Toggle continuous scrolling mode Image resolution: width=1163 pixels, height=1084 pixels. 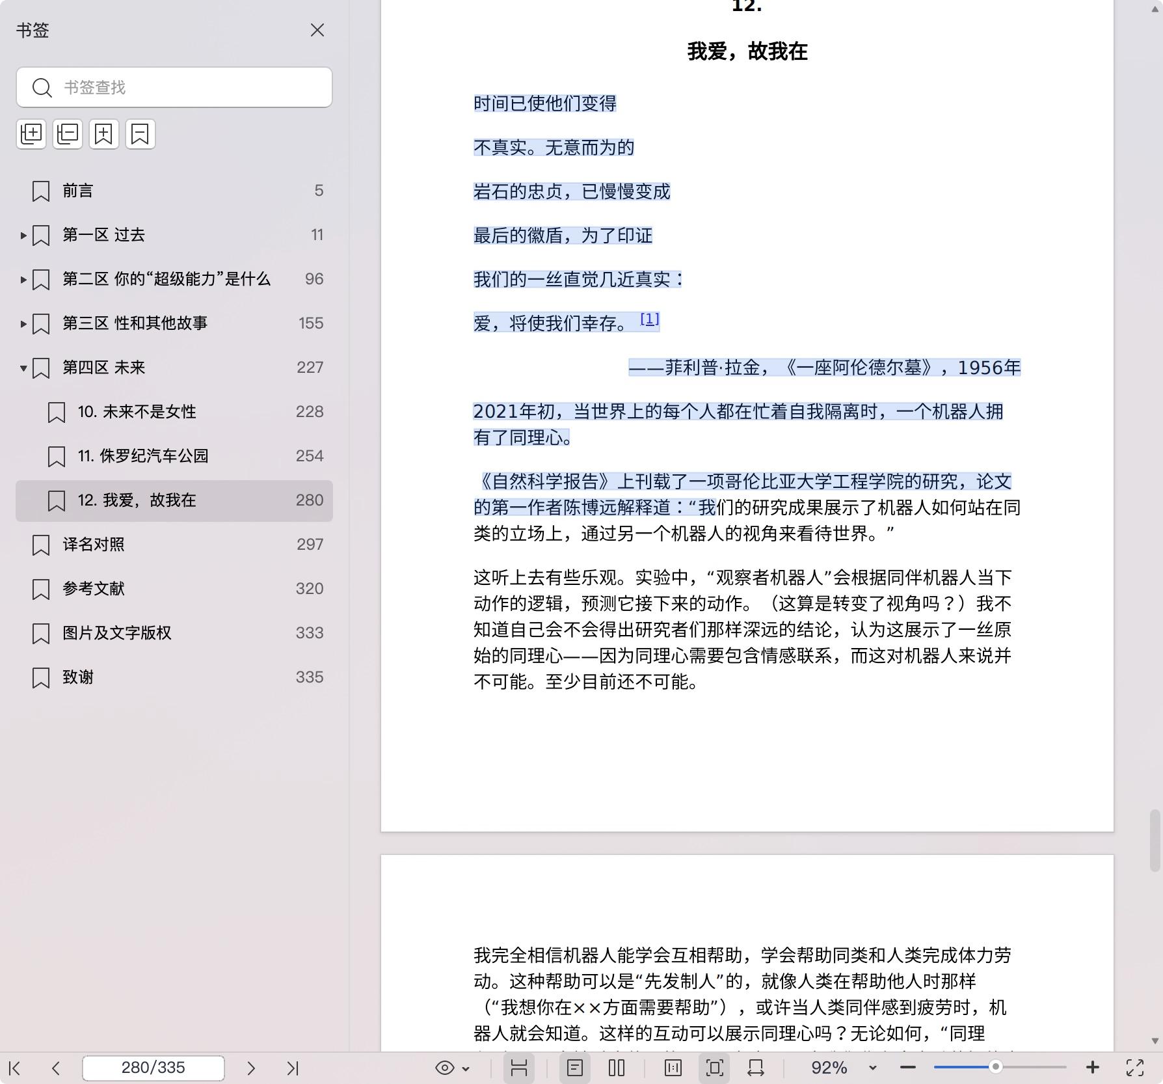[519, 1068]
